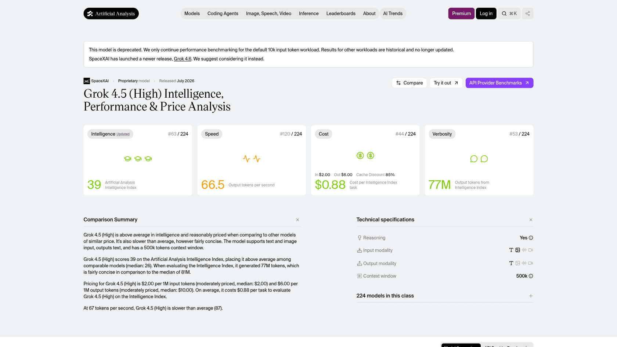Click the $0.88 cost value
Screen dimensions: 617x347
pyautogui.click(x=330, y=185)
